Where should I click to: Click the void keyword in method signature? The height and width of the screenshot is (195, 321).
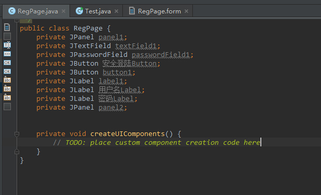[78, 134]
